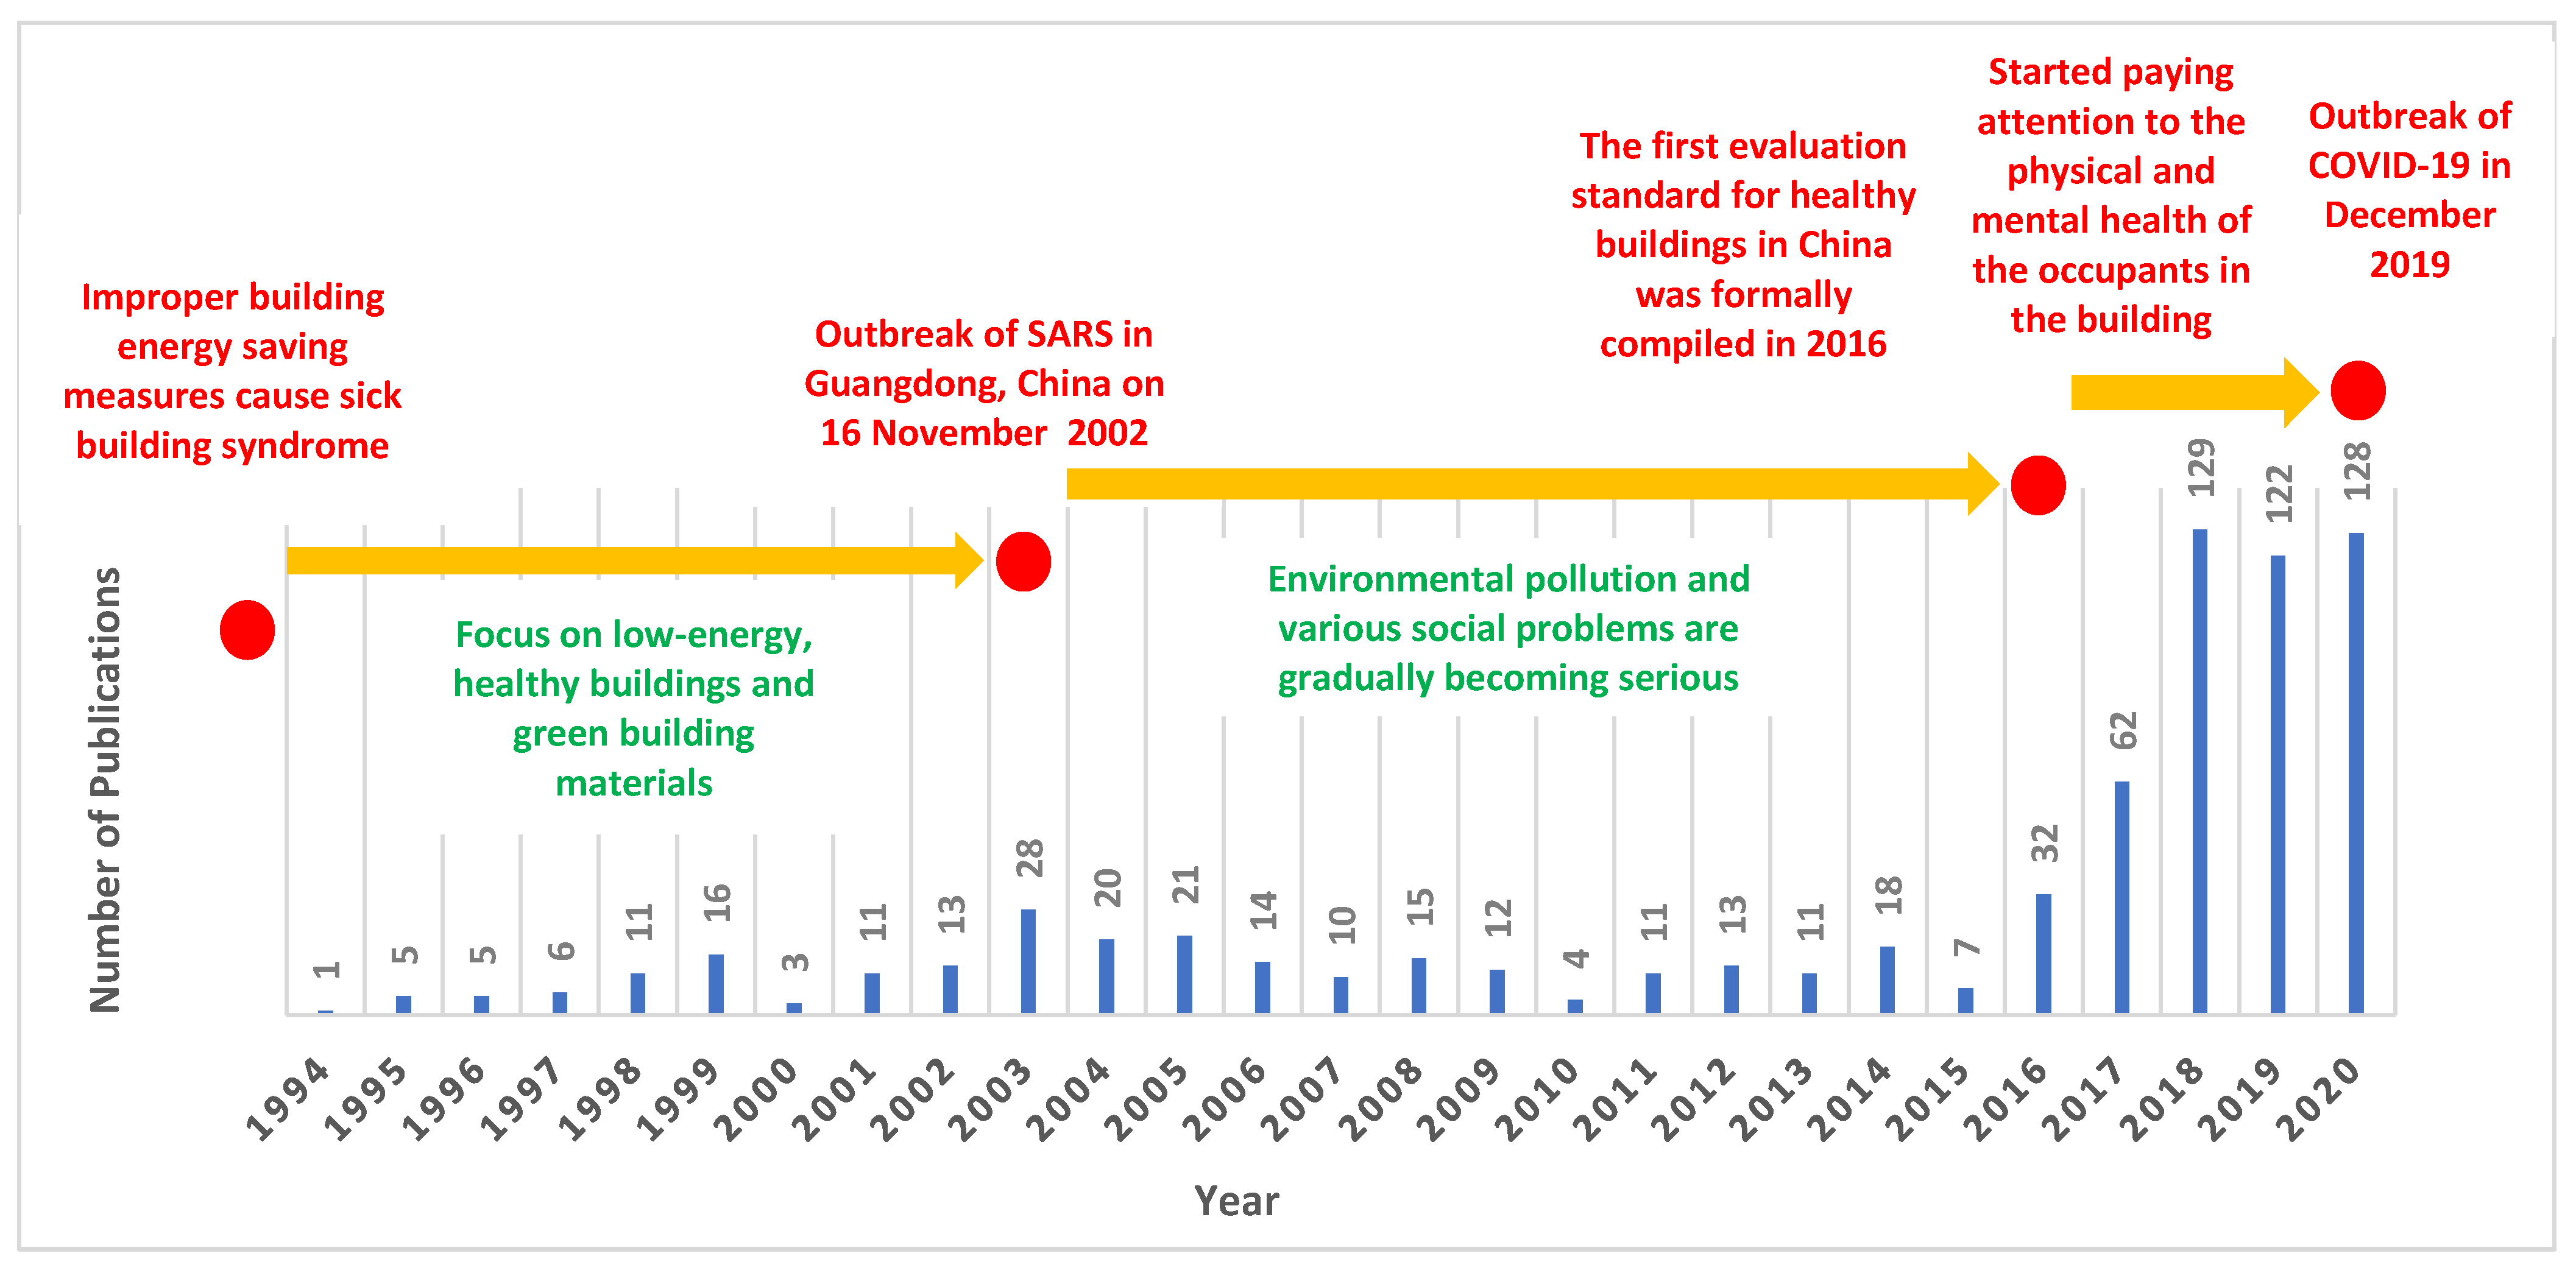Viewport: 2576px width, 1270px height.
Task: Click the Number of Publications axis title
Action: pos(106,790)
